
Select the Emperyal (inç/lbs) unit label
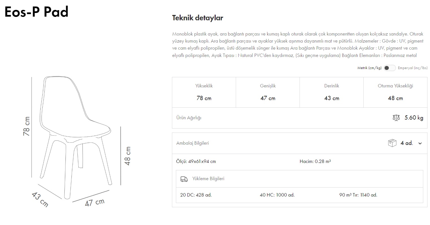pyautogui.click(x=412, y=68)
